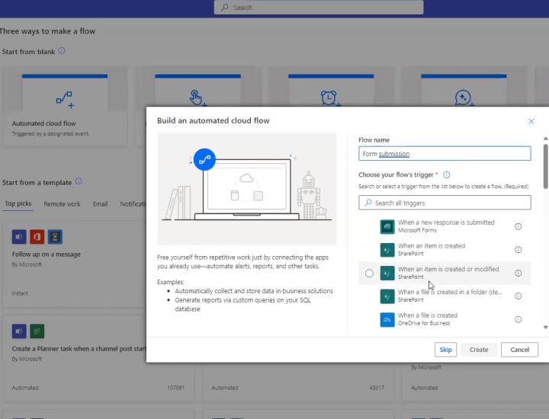Click info icon next to 'Start from blank'
This screenshot has width=549, height=419.
click(x=62, y=51)
